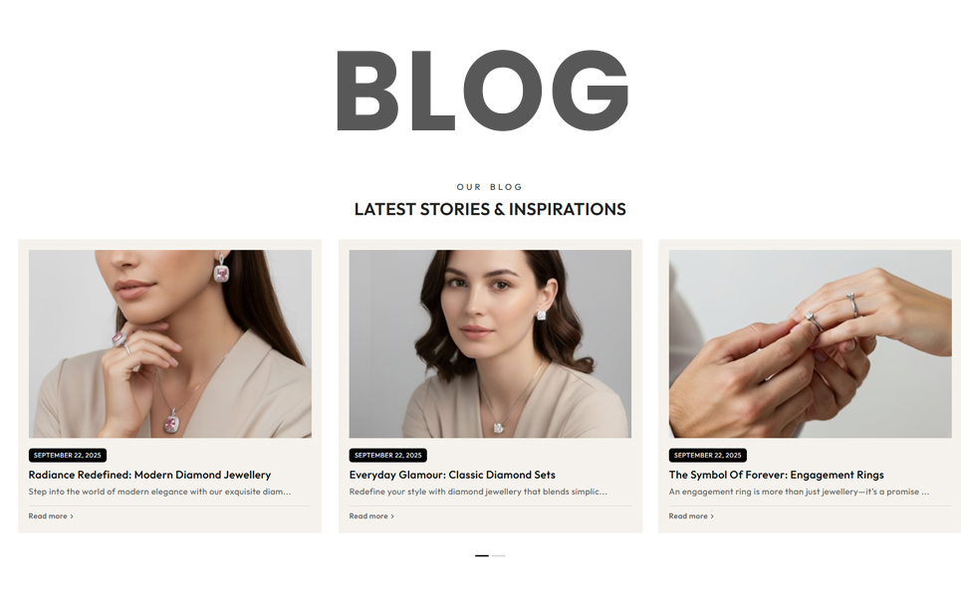Click chevron arrow beside second Read more
Viewport: 961px width, 597px height.
tap(392, 516)
